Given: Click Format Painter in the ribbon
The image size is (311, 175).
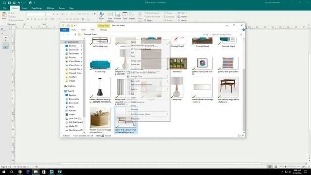Looking at the screenshot, I should tap(16, 20).
